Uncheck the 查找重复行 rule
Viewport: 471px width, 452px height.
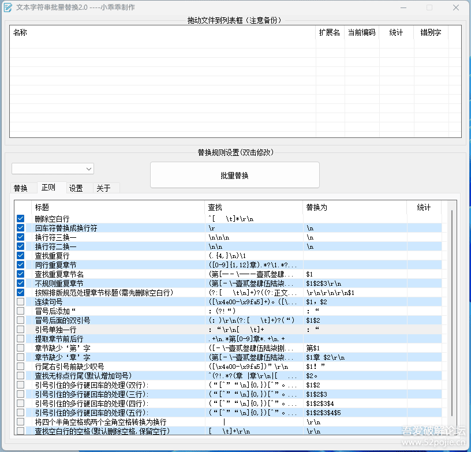coord(21,255)
